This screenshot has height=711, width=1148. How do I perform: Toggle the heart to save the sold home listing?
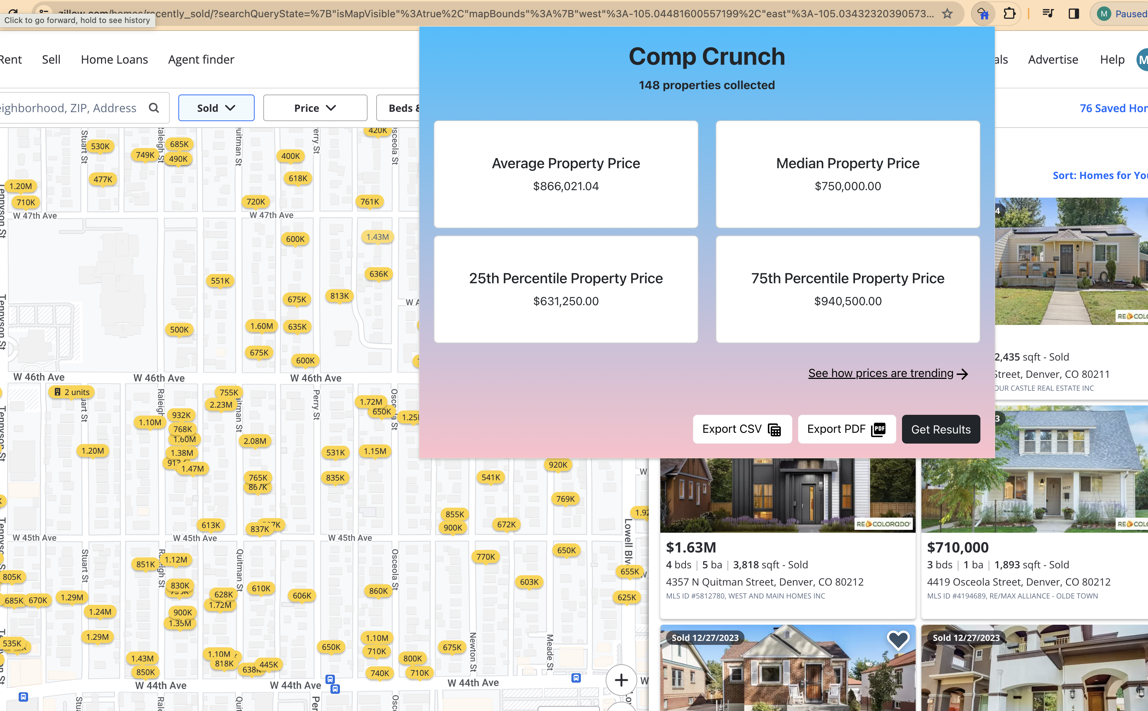(x=898, y=641)
